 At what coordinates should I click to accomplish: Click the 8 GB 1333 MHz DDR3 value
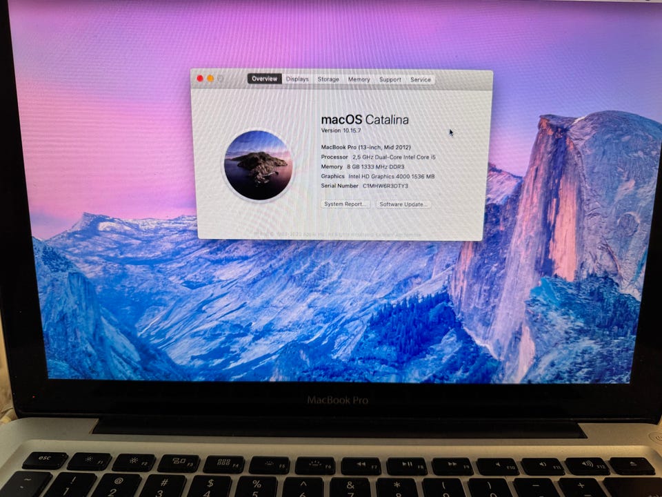(375, 167)
